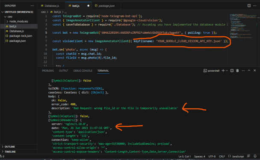The width and height of the screenshot is (260, 160).
Task: Change indentation via Spaces: 4
Action: click(x=199, y=157)
